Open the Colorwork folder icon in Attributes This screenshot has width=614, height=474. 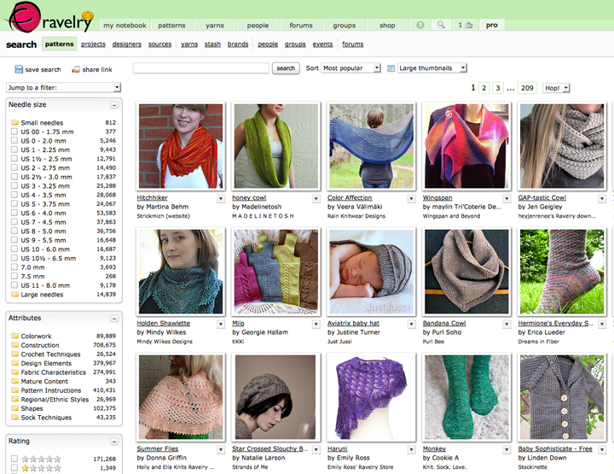pos(14,336)
